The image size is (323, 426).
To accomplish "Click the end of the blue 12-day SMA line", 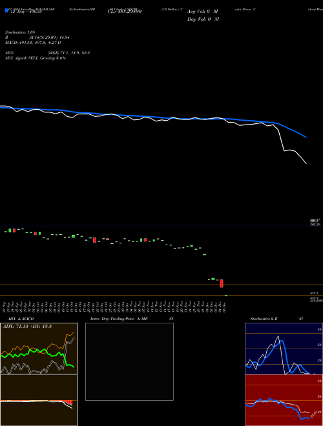I will (x=306, y=137).
